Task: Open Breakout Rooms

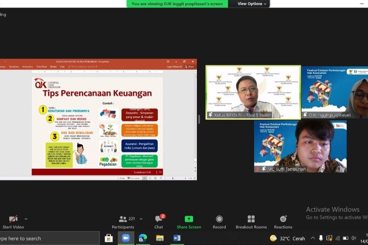Action: (x=251, y=222)
